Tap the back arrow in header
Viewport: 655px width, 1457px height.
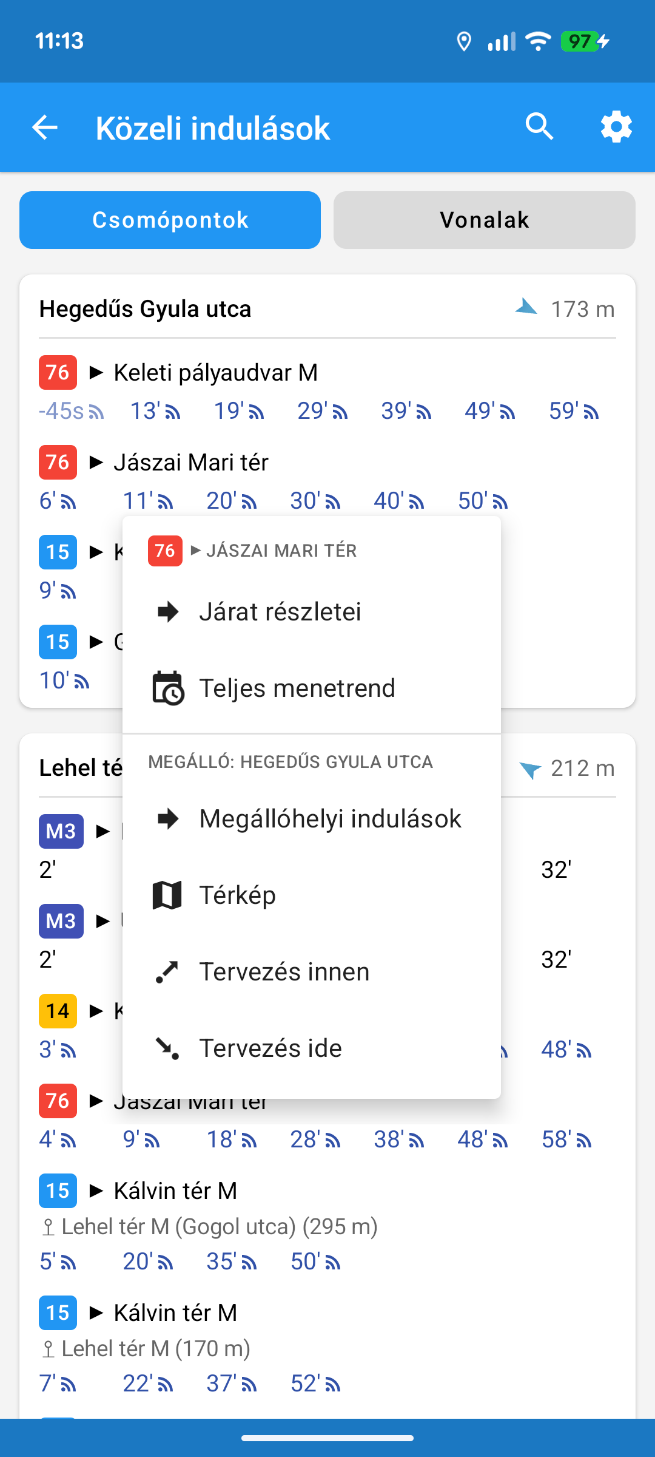coord(45,127)
